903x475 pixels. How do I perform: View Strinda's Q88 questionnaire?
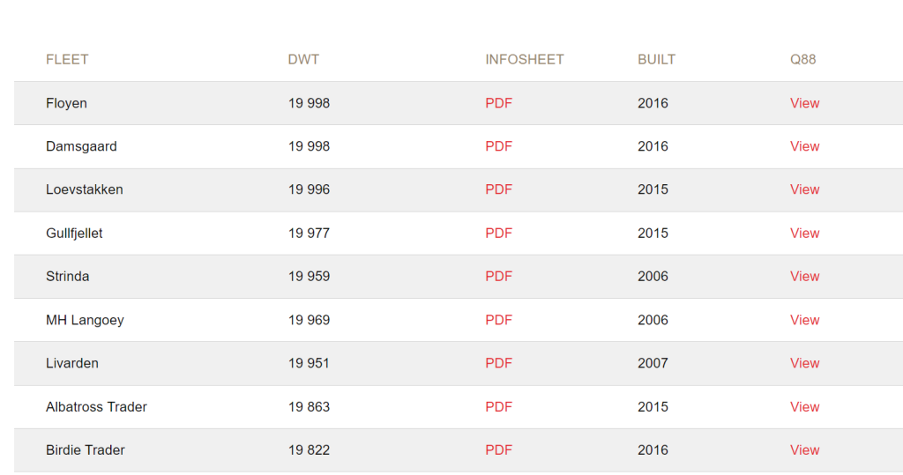[x=804, y=277]
